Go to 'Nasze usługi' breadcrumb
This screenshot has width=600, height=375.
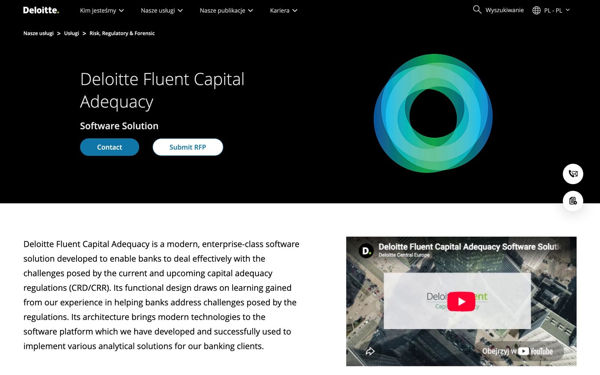click(x=38, y=33)
